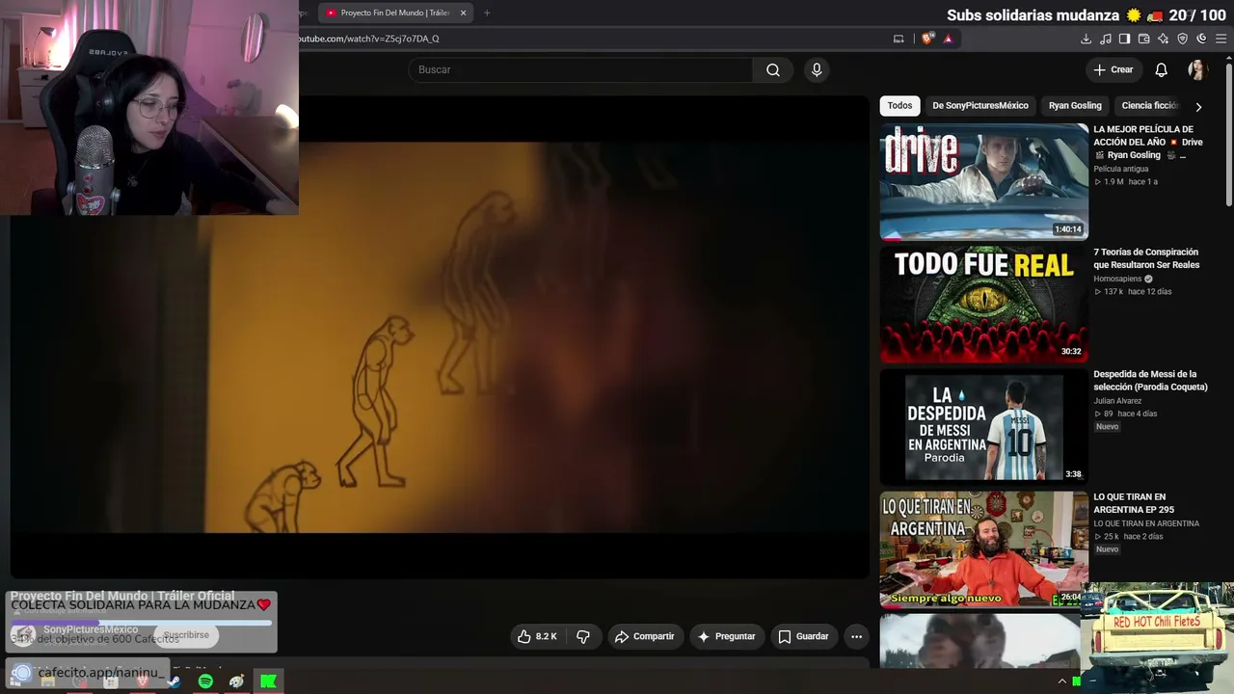Select the Ryan Gosling filter chip
The width and height of the screenshot is (1234, 694).
(x=1075, y=106)
